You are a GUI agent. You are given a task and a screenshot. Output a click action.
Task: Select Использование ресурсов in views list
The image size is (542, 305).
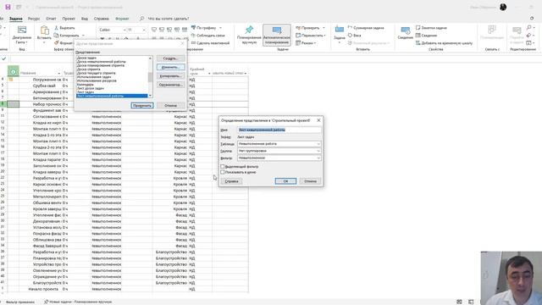point(97,80)
